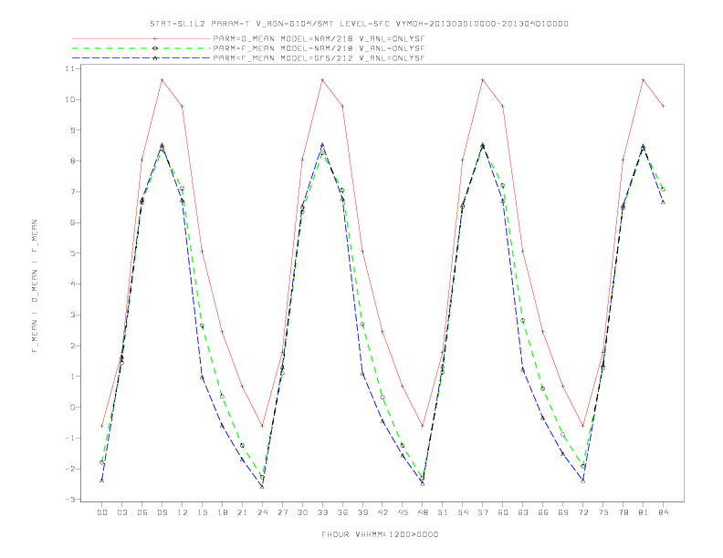Click x-axis tick label 36
The image size is (723, 558).
coord(342,512)
